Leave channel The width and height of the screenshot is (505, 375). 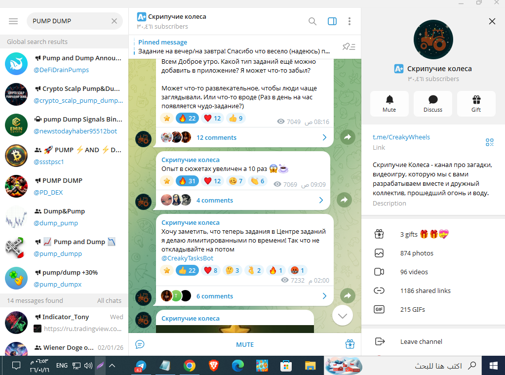pyautogui.click(x=433, y=341)
